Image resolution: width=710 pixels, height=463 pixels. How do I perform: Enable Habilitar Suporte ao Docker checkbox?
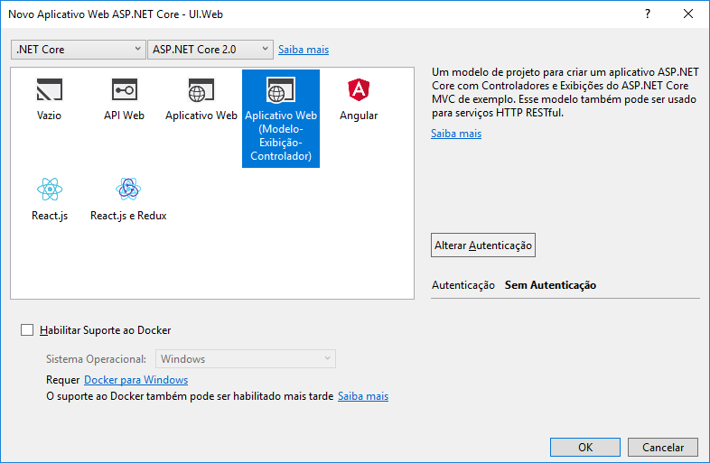coord(27,330)
